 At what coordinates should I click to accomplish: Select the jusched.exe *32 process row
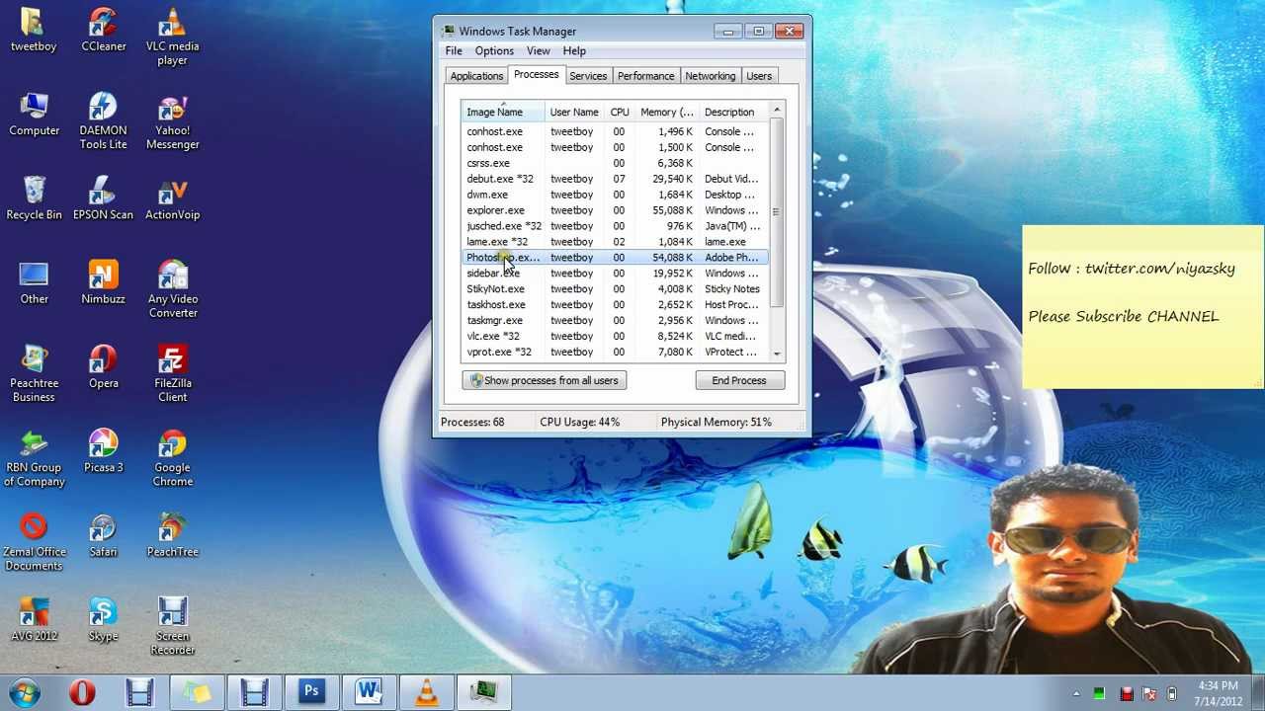click(615, 226)
